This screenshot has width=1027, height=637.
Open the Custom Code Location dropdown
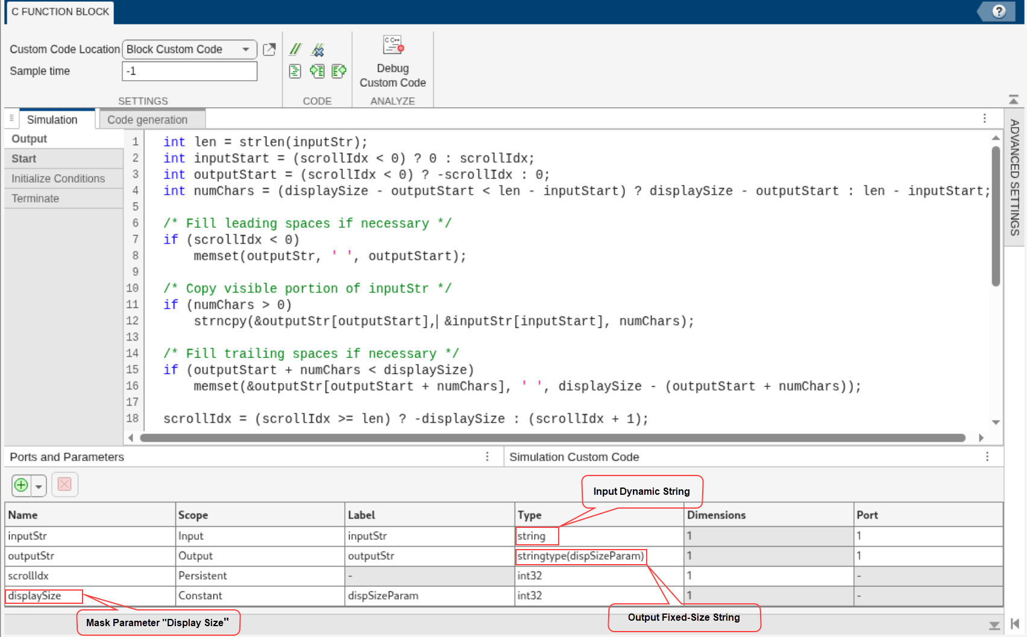click(x=189, y=49)
